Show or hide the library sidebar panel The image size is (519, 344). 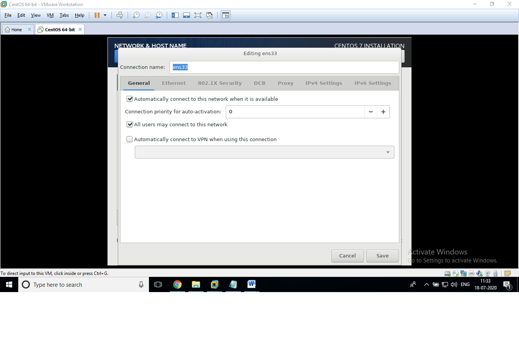[x=175, y=15]
